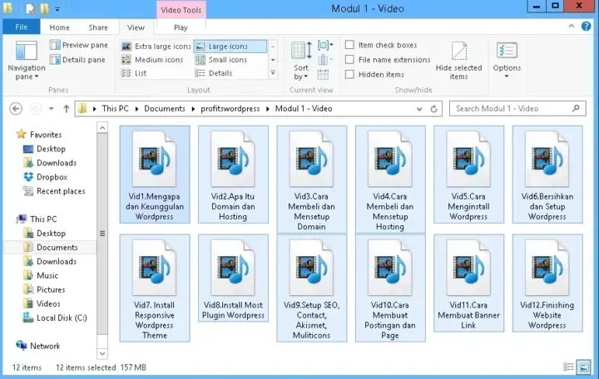
Task: Click the Size all columns to fit icon
Action: click(323, 75)
